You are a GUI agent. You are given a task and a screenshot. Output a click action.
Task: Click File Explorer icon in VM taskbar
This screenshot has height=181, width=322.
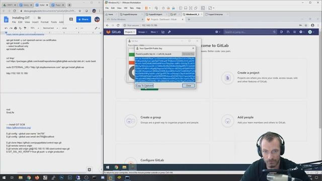pos(124,167)
